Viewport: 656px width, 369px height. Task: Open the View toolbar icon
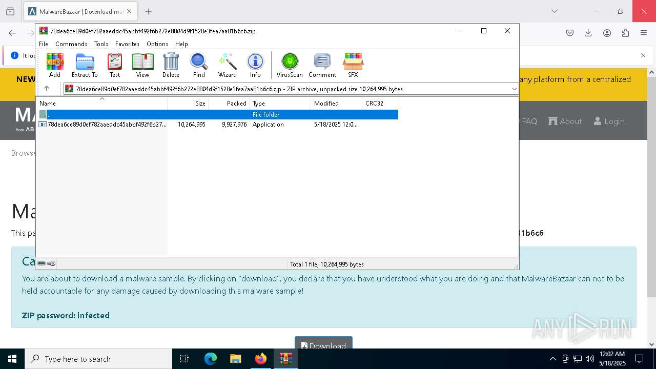click(x=142, y=65)
